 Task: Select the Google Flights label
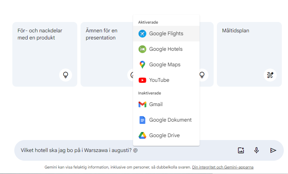[x=166, y=34]
